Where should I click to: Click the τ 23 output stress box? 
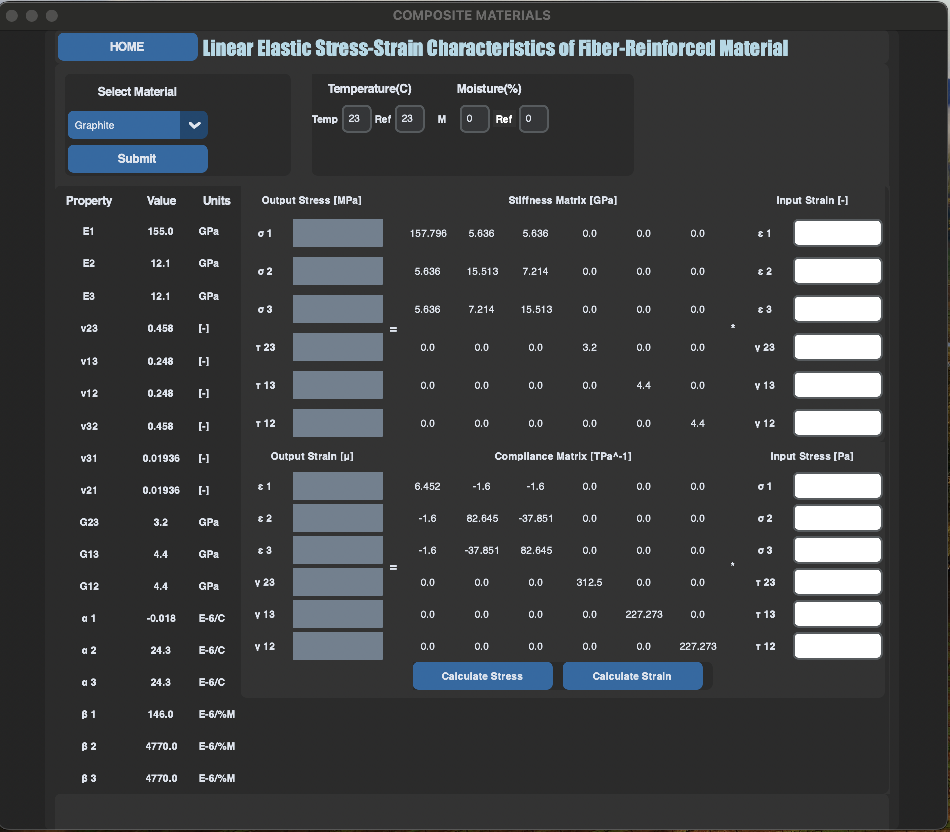coord(338,347)
